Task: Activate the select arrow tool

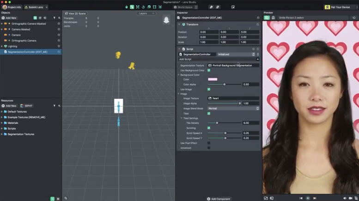Action: (x=132, y=7)
